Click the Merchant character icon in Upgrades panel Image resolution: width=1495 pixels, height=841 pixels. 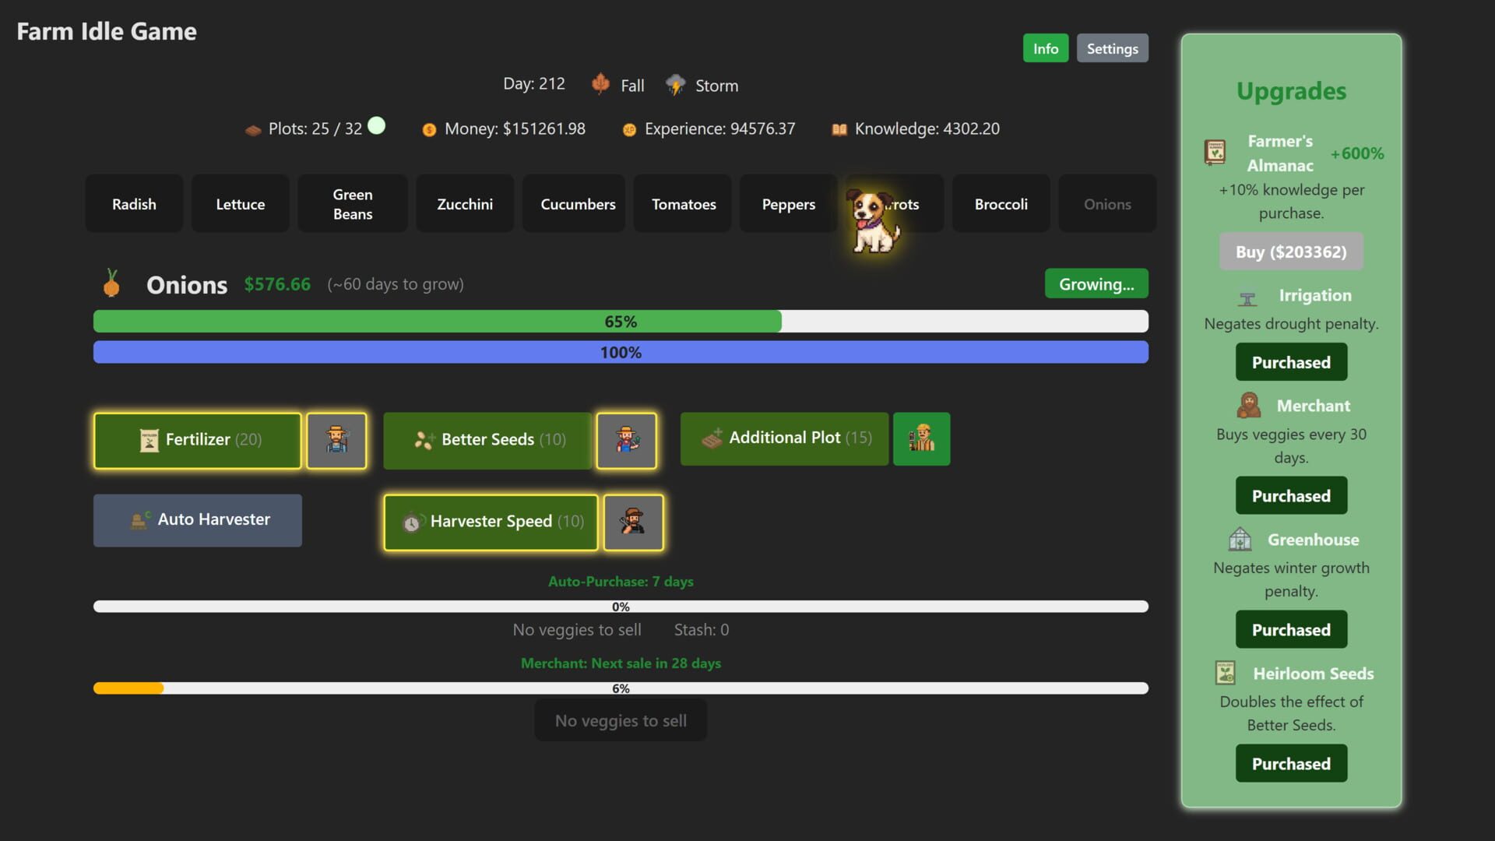click(x=1247, y=405)
